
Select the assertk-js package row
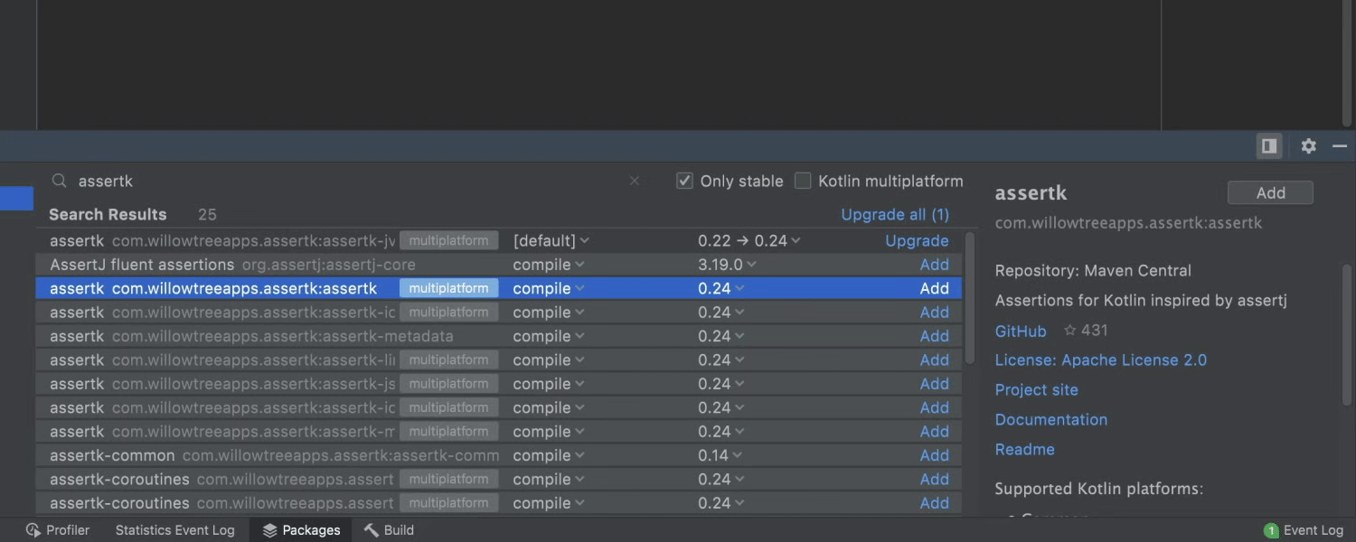point(499,384)
